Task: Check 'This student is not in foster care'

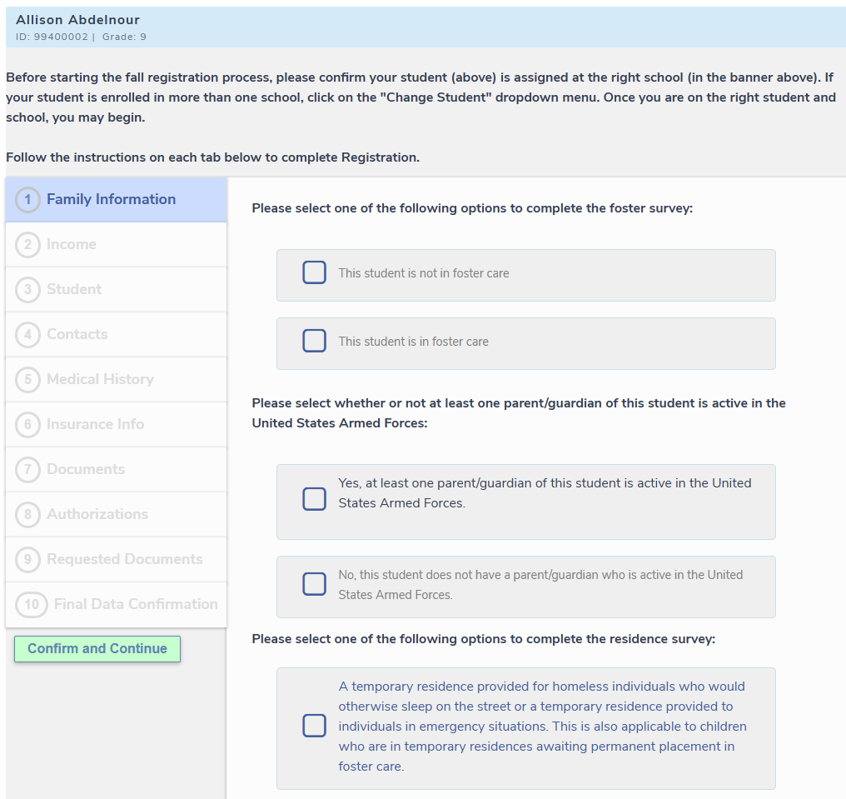Action: coord(314,272)
